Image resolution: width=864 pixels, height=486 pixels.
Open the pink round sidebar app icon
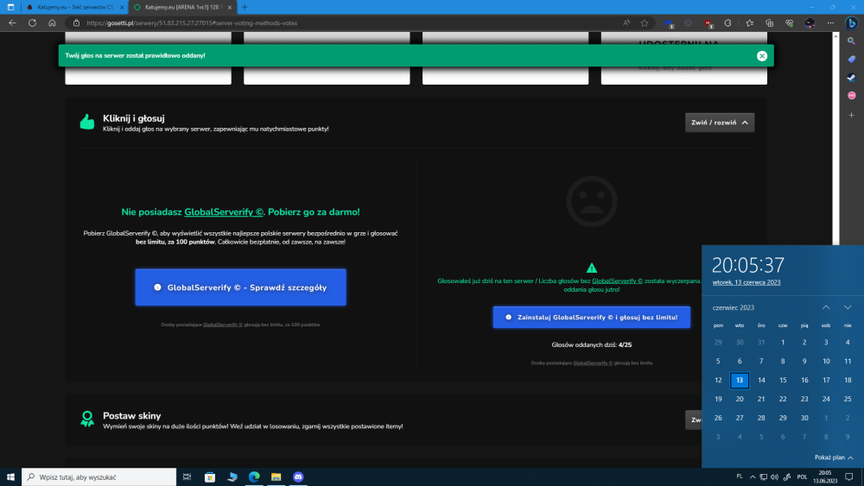pyautogui.click(x=851, y=96)
